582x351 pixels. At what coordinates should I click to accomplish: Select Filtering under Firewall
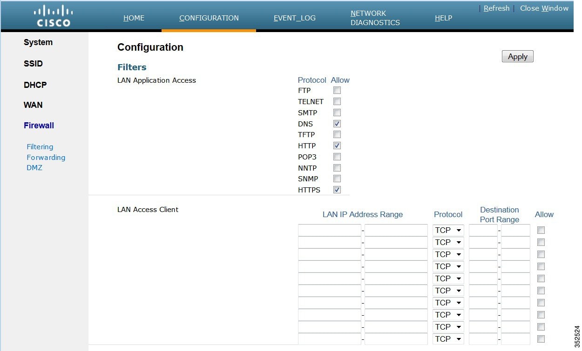40,146
